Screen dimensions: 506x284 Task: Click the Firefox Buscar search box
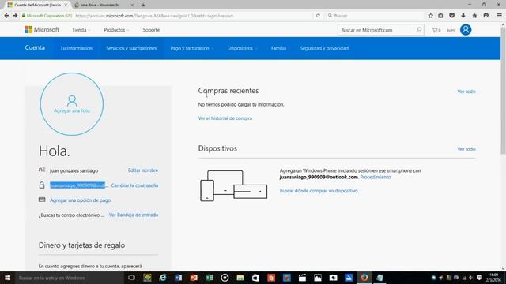[x=375, y=16]
